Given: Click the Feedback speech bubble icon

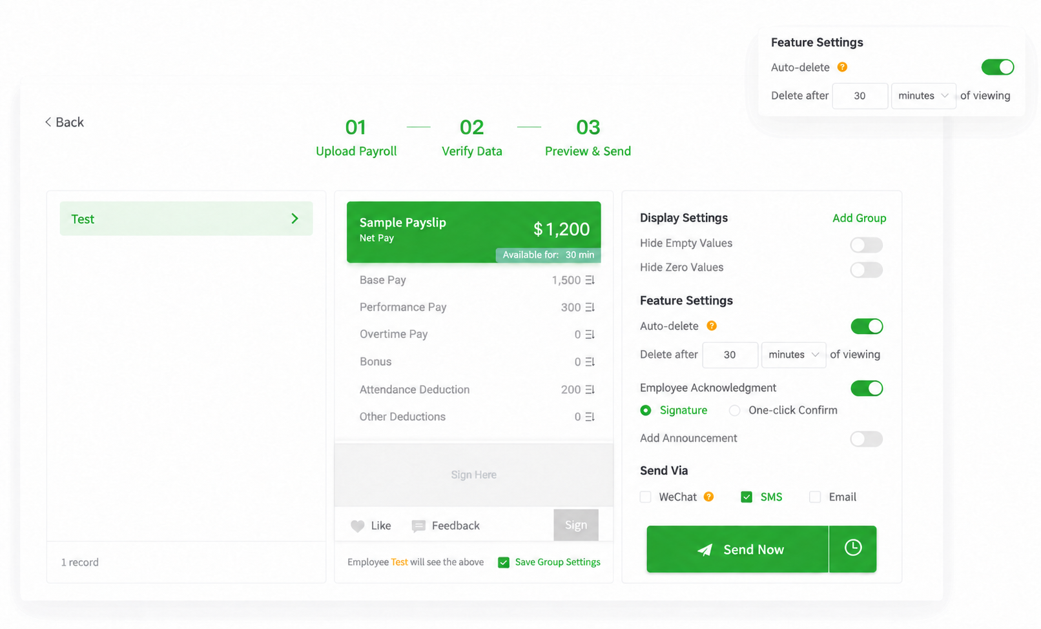Looking at the screenshot, I should pos(418,526).
